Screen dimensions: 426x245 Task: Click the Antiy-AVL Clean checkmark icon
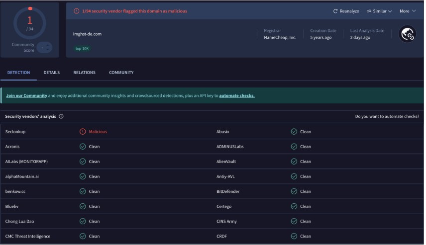pos(295,176)
